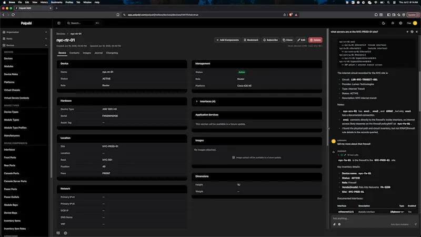
Task: Open macOS Wi-Fi status icon
Action: [x=376, y=3]
